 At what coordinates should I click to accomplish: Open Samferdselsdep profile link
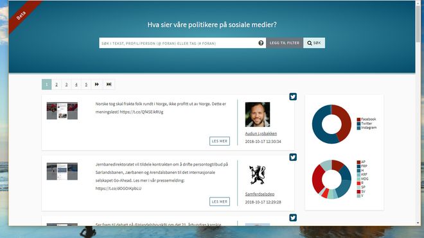coord(260,194)
